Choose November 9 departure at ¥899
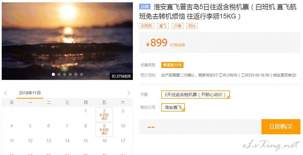 click(x=104, y=130)
